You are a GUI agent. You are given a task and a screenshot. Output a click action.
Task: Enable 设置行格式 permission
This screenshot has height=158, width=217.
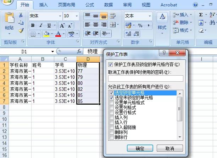pos(111,112)
